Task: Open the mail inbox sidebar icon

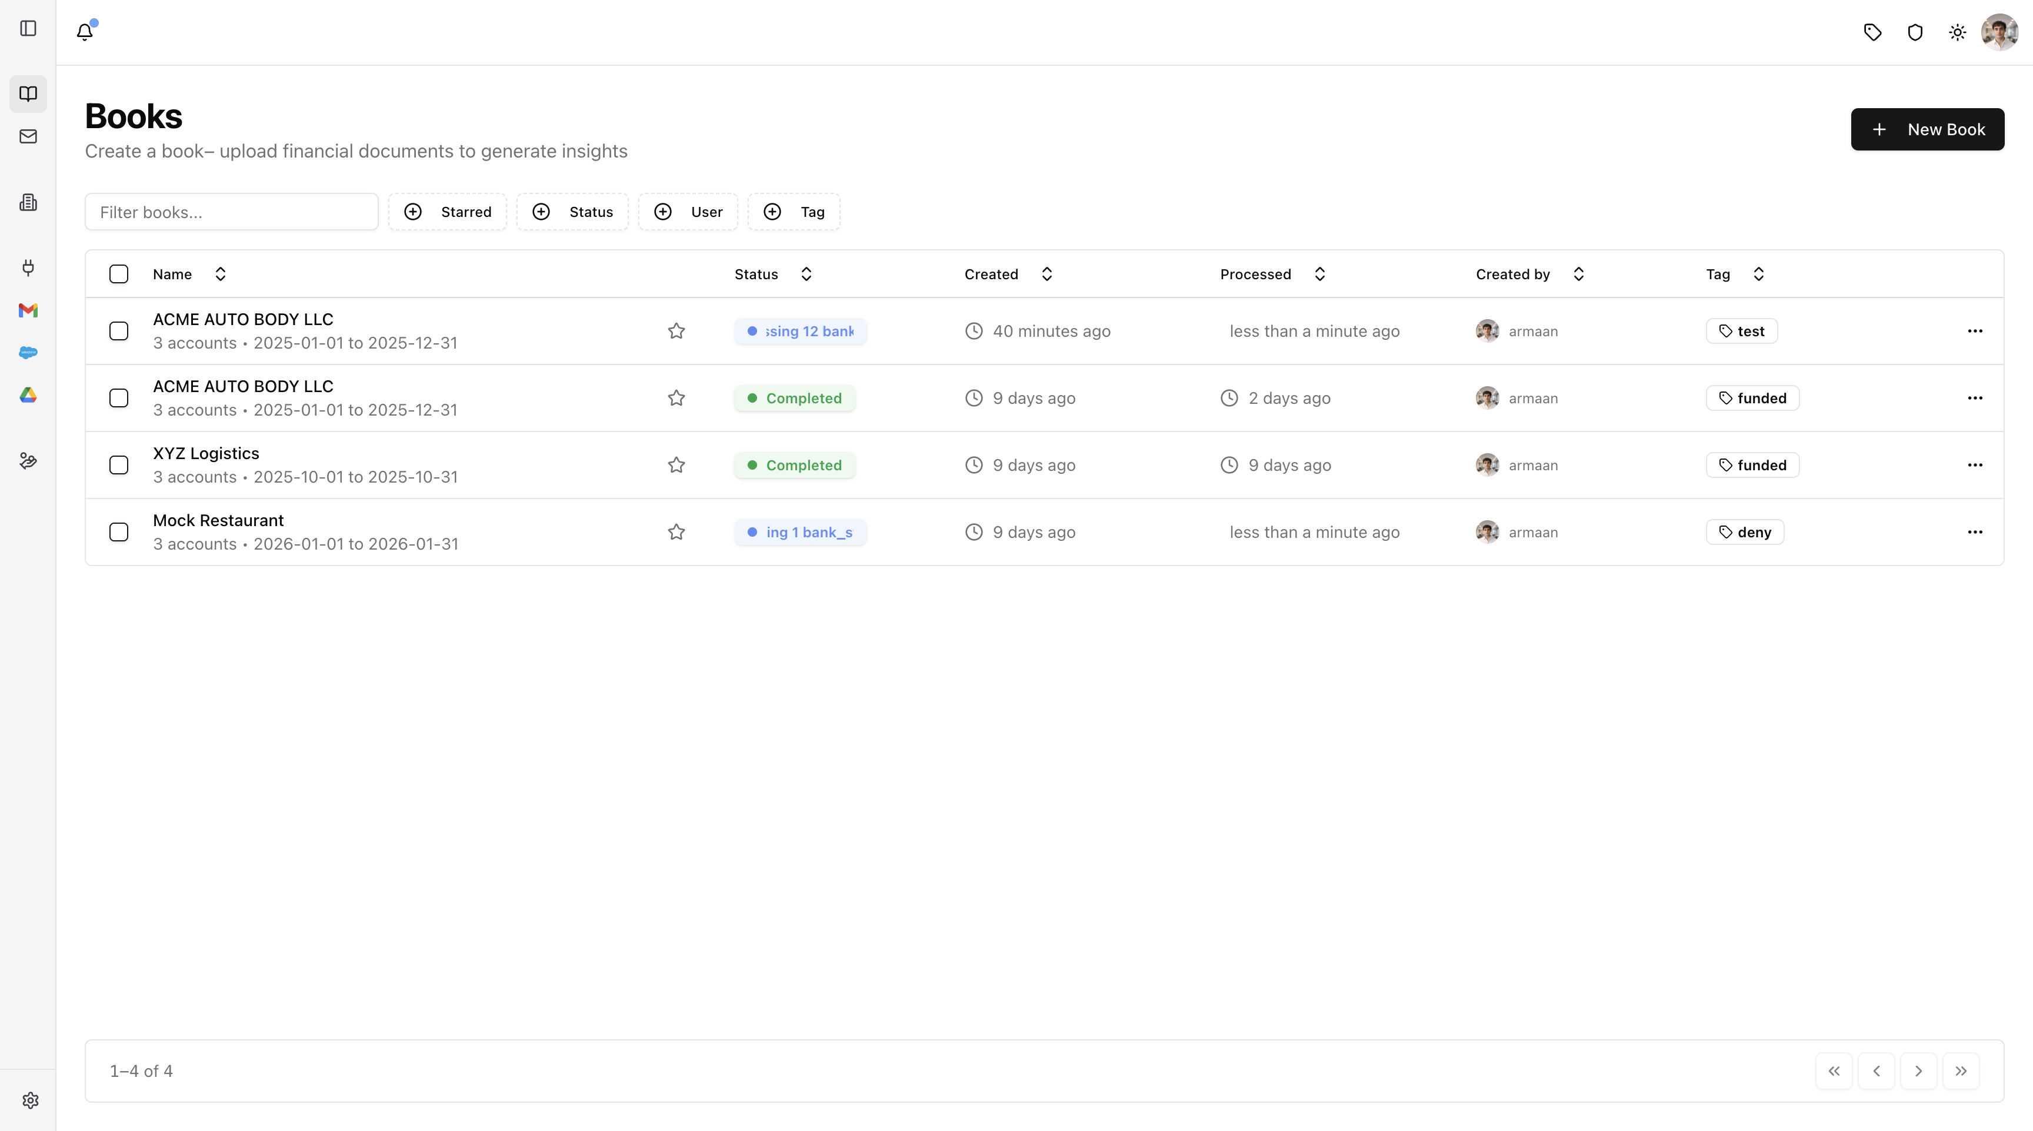Action: [28, 136]
